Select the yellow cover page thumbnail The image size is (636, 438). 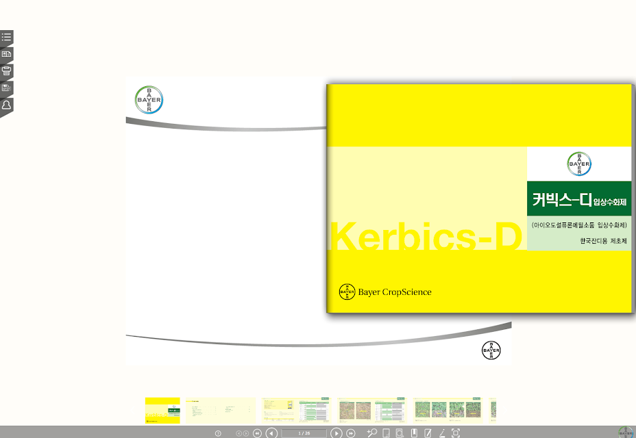point(162,411)
